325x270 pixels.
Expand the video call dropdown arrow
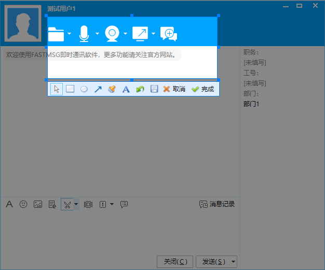pyautogui.click(x=125, y=34)
